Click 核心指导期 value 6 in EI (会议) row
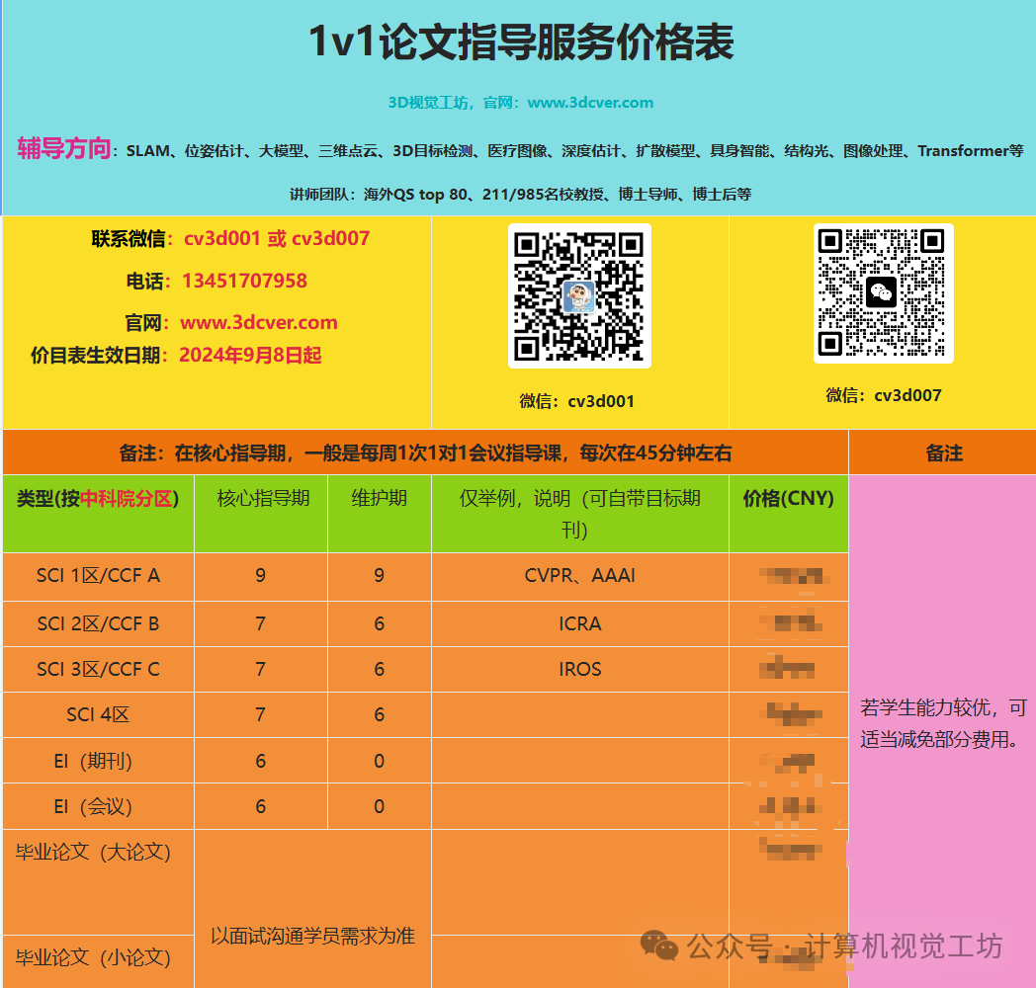The image size is (1036, 988). [x=261, y=807]
